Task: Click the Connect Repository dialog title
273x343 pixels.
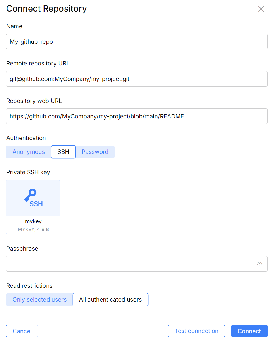Action: coord(46,9)
